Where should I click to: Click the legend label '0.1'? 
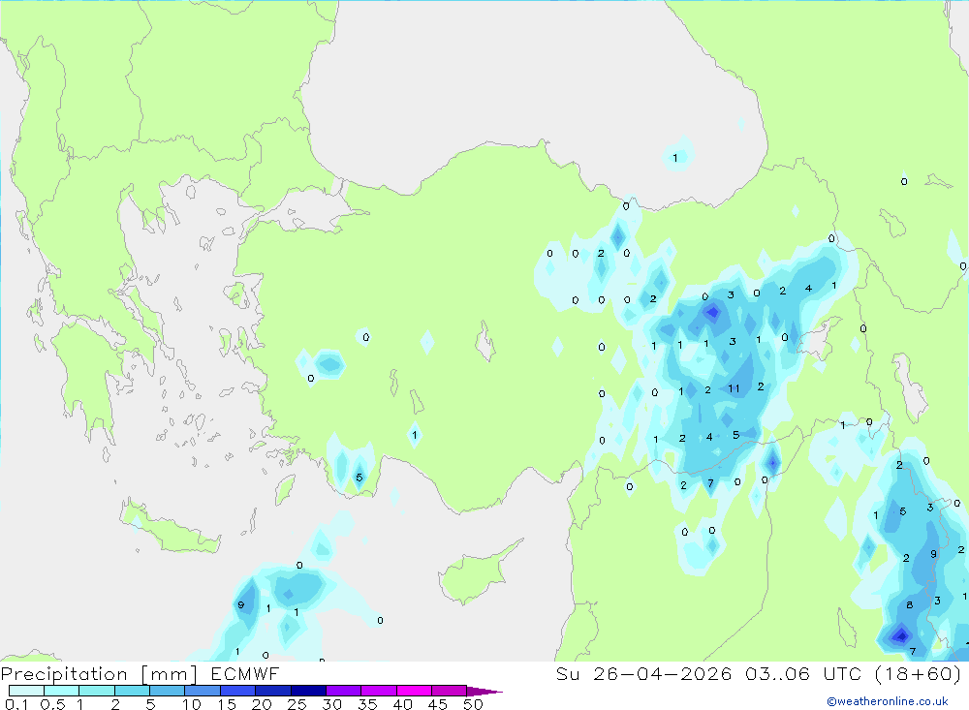(x=16, y=704)
